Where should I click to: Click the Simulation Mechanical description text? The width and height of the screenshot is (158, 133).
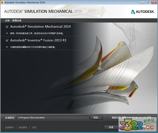pyautogui.click(x=37, y=33)
